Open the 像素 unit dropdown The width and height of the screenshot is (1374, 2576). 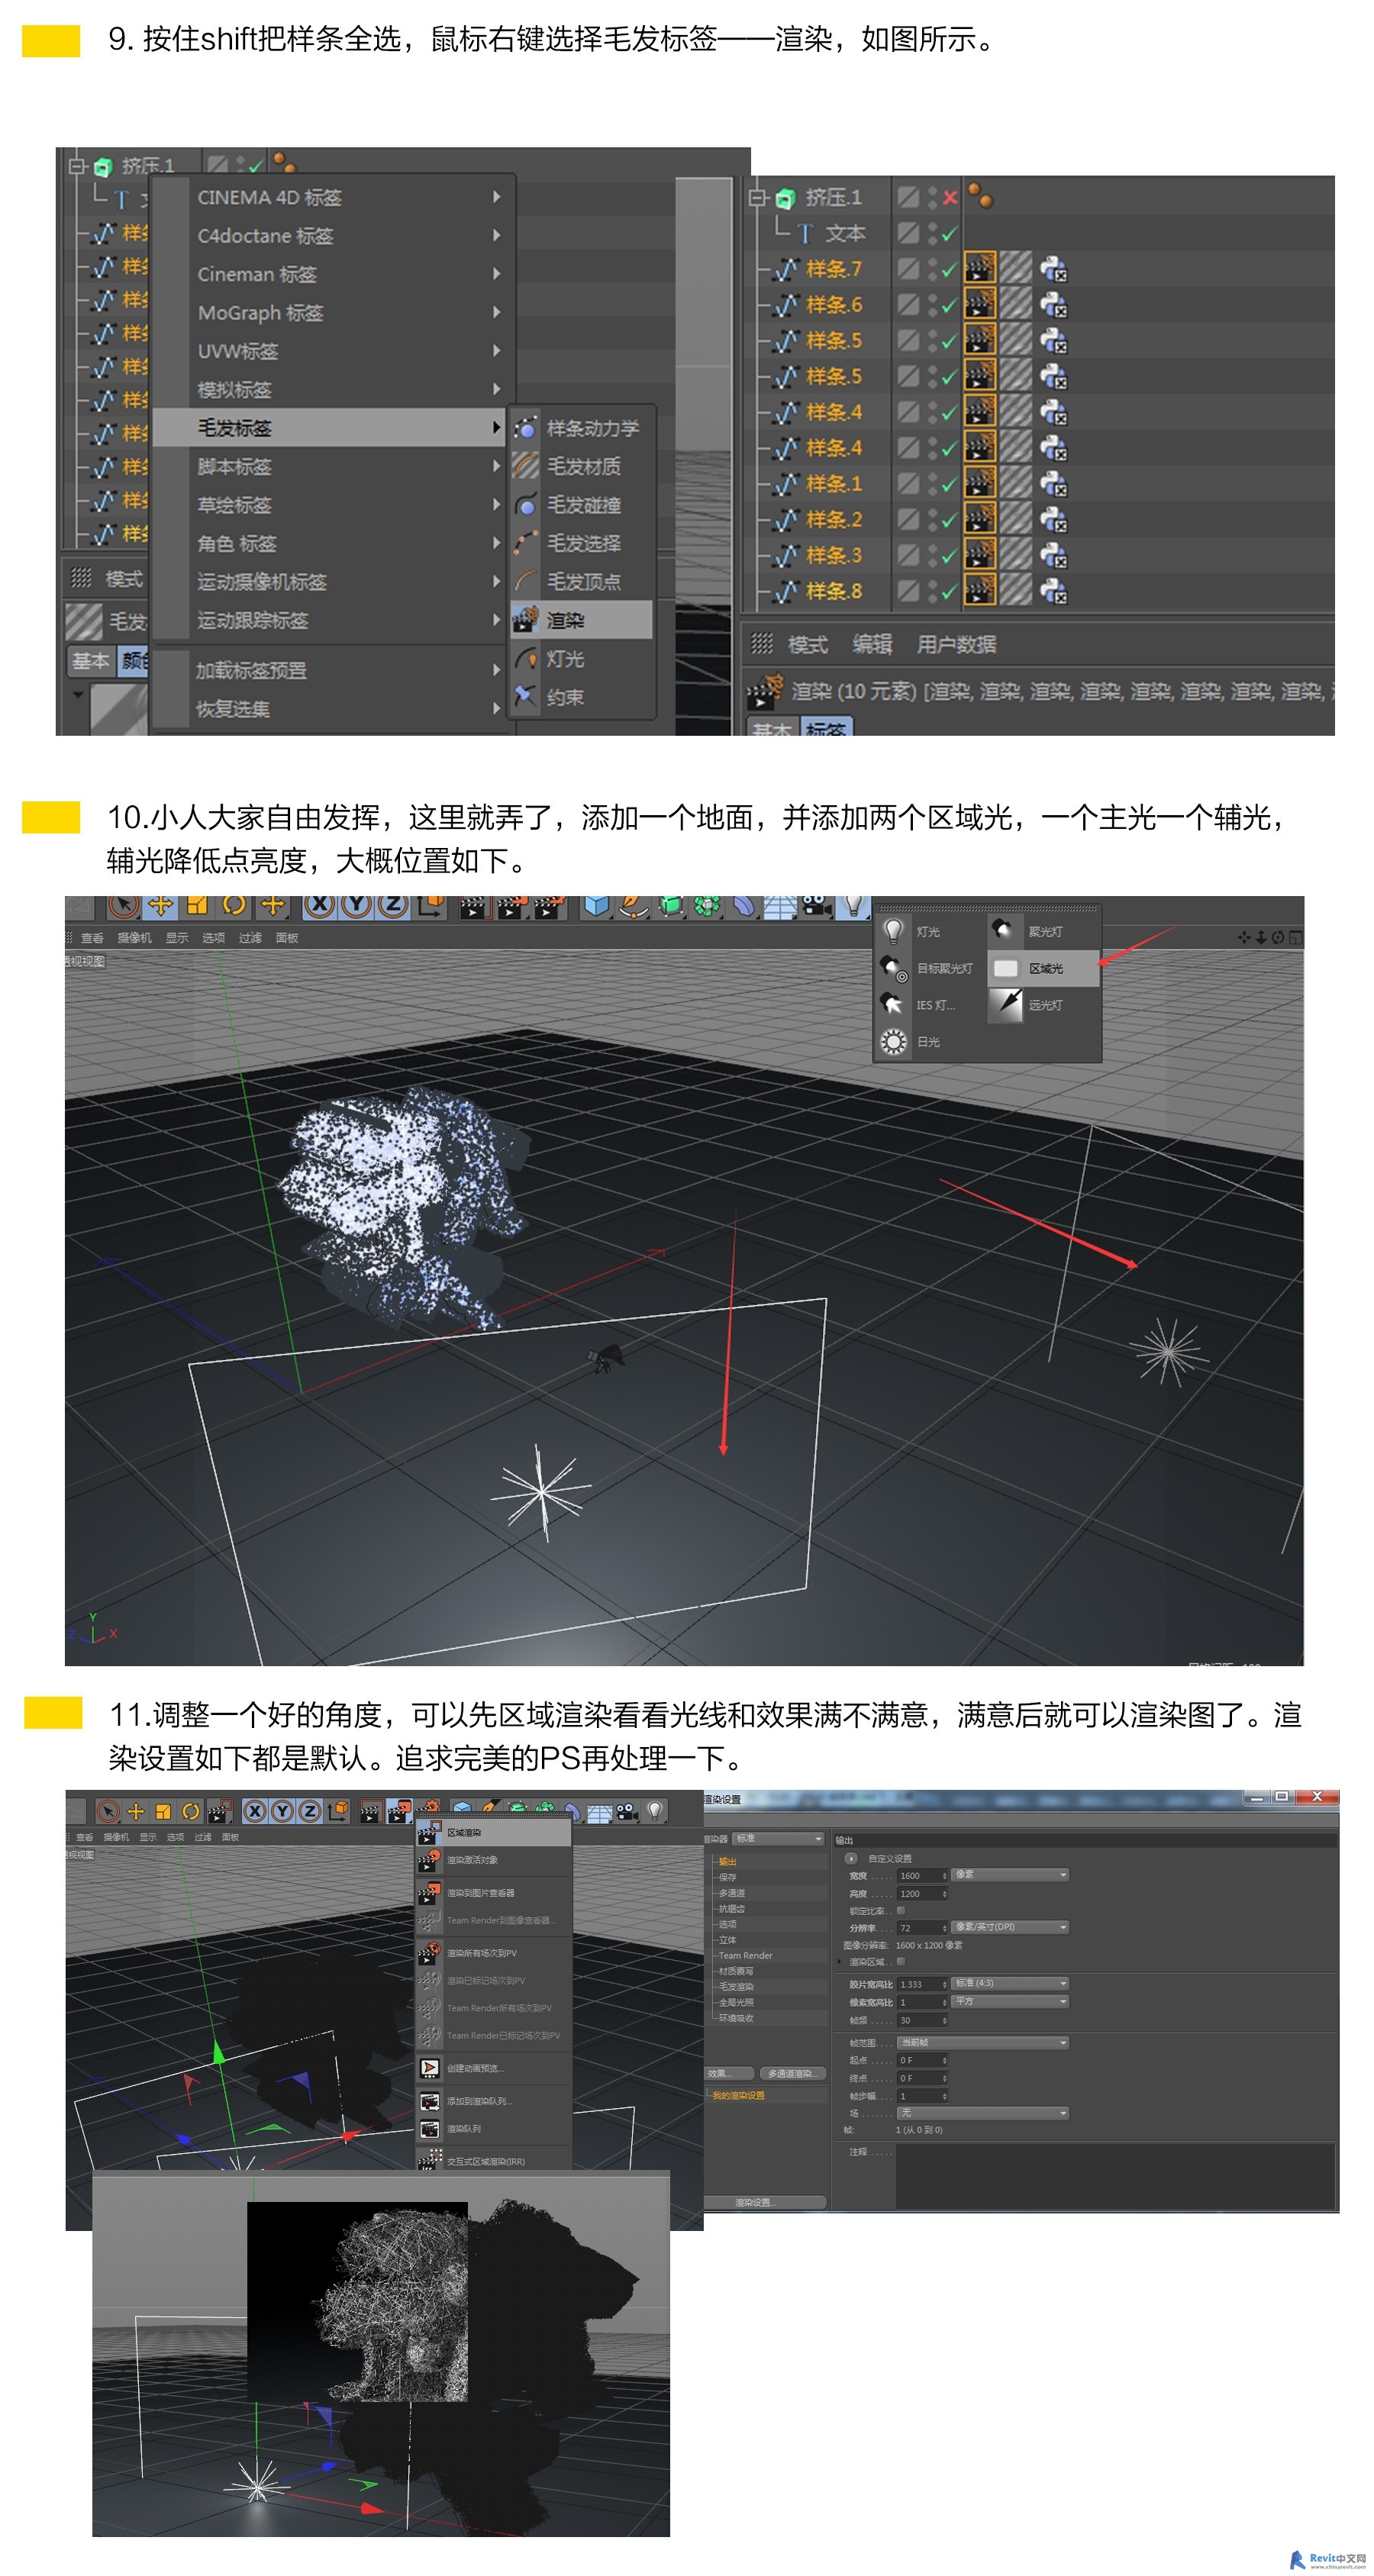tap(1010, 1875)
